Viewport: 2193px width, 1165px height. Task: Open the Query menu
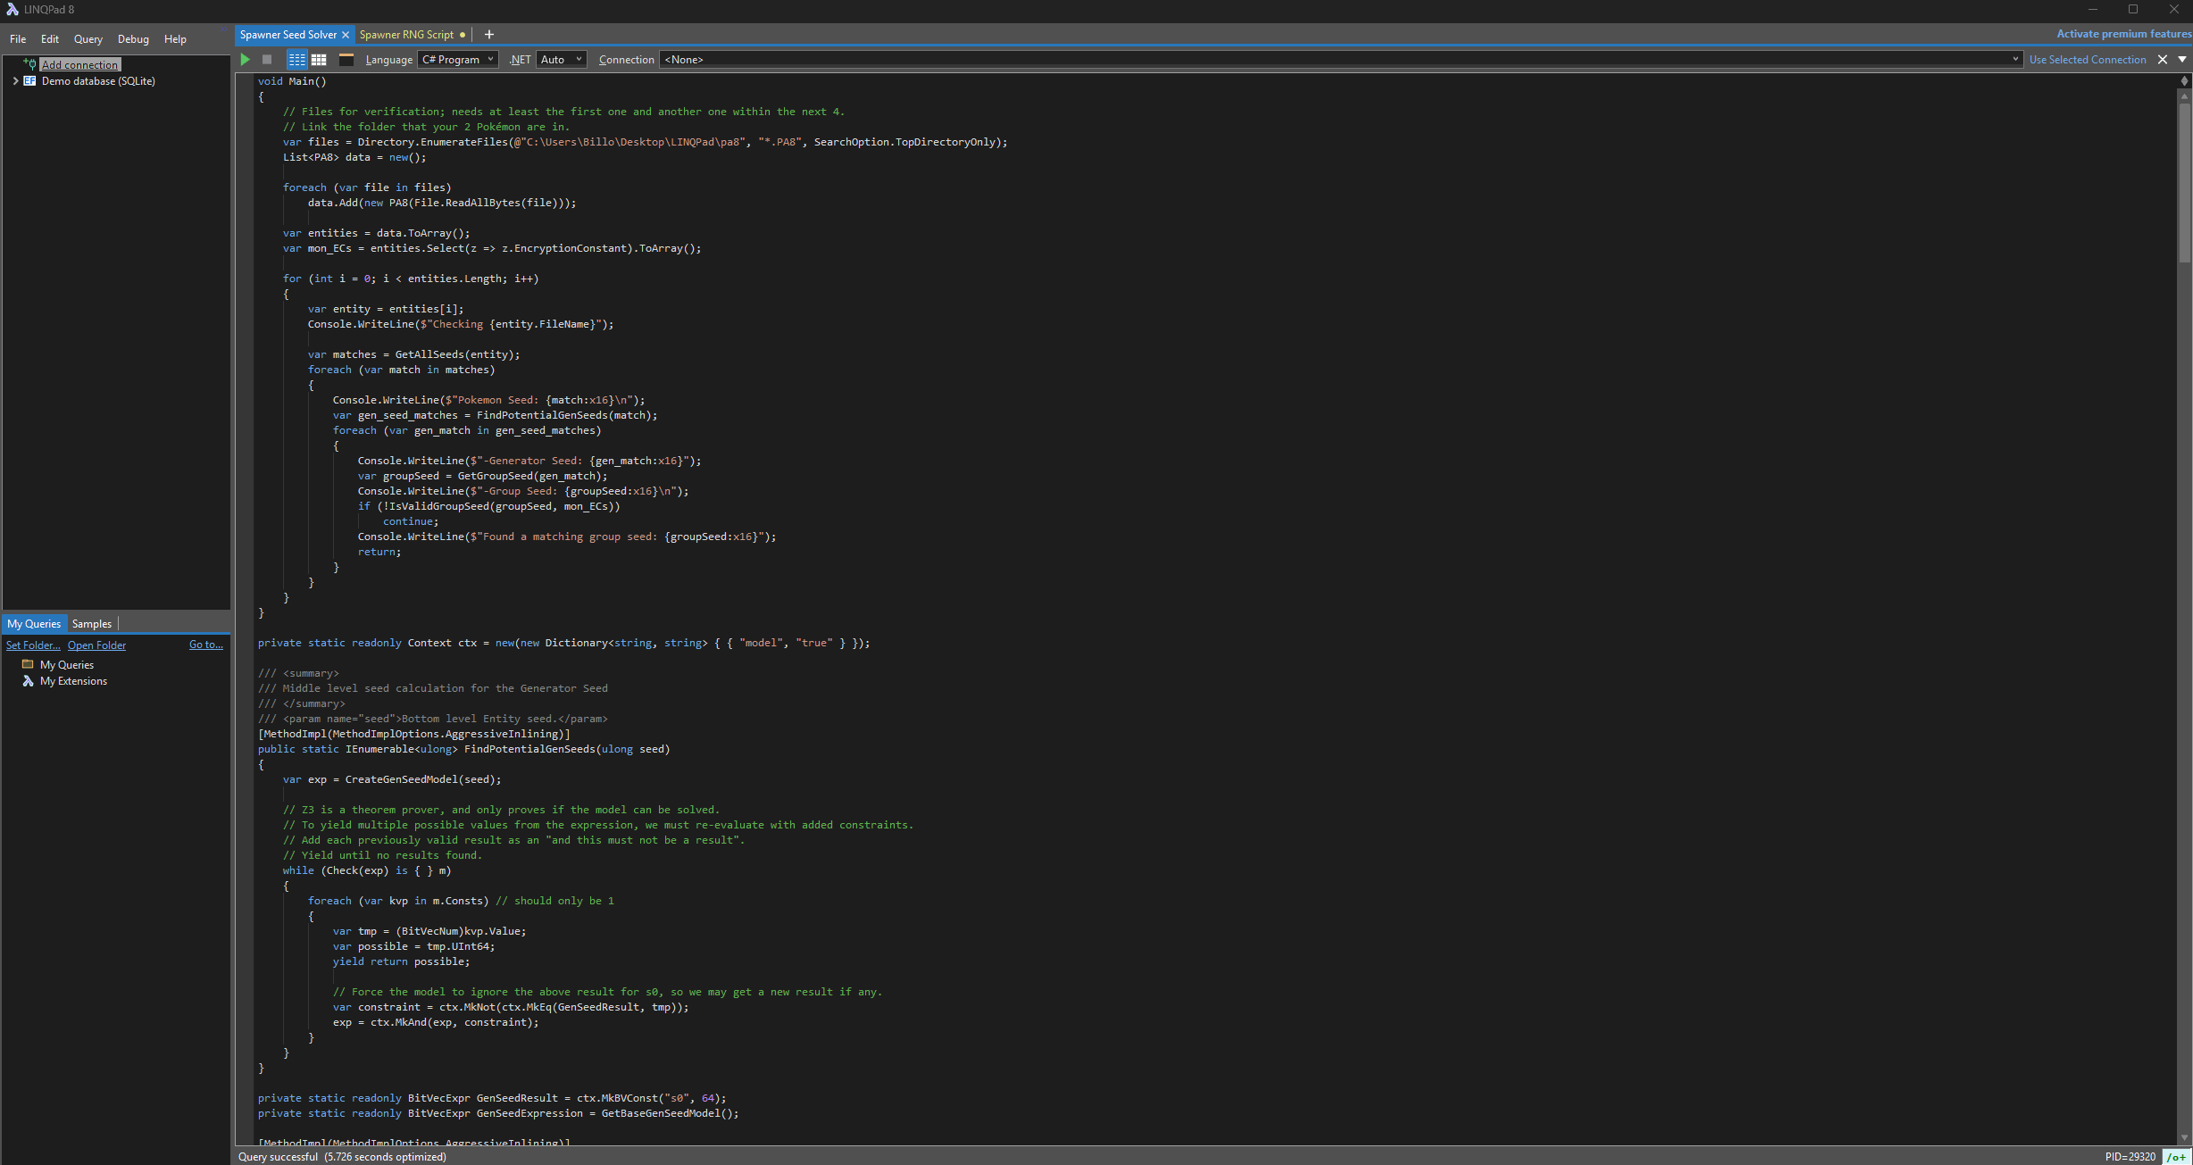point(88,39)
